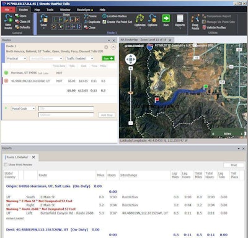Click Close in the Route 1 group

pyautogui.click(x=90, y=27)
